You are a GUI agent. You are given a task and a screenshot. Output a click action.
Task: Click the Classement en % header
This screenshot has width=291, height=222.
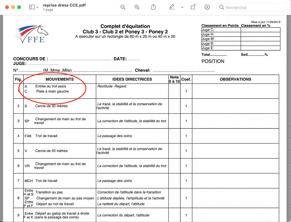255,25
